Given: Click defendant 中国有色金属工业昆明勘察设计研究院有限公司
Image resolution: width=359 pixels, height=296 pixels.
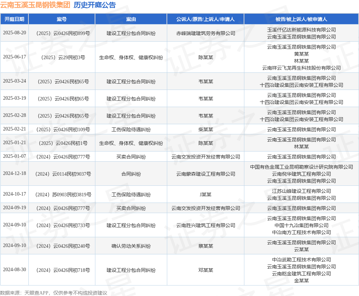Looking at the screenshot, I should coord(301,167).
